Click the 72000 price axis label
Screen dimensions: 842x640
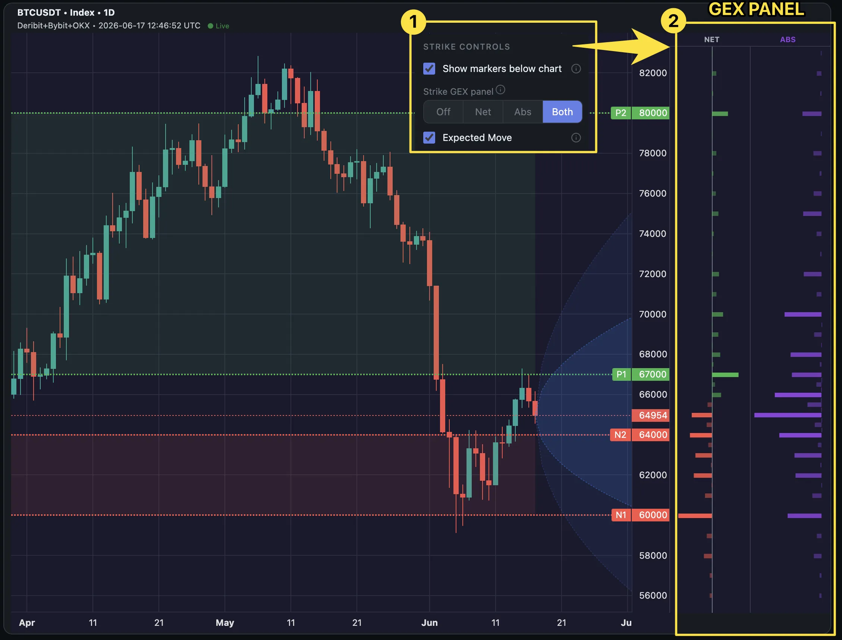653,274
